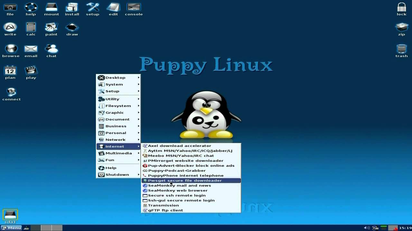Launch SeaMonkey mail and news
This screenshot has width=412, height=231.
coord(191,185)
